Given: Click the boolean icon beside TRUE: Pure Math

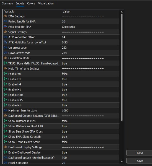Looking at the screenshot, I should (5, 63).
